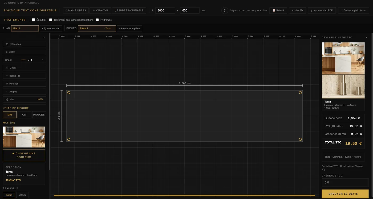
Task: Open the question mark help button
Action: pos(225,10)
